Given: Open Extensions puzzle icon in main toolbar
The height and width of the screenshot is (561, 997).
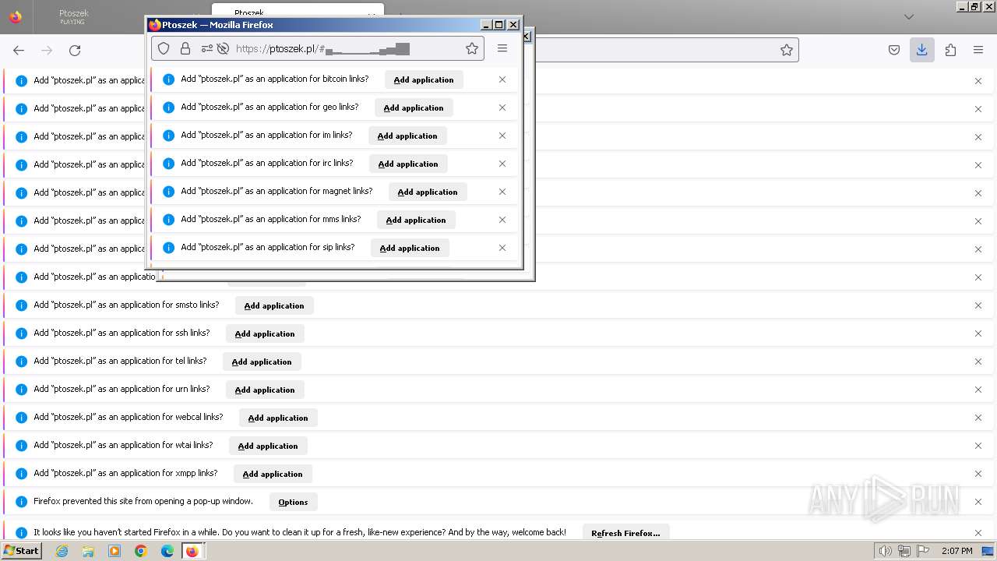Looking at the screenshot, I should [x=950, y=50].
